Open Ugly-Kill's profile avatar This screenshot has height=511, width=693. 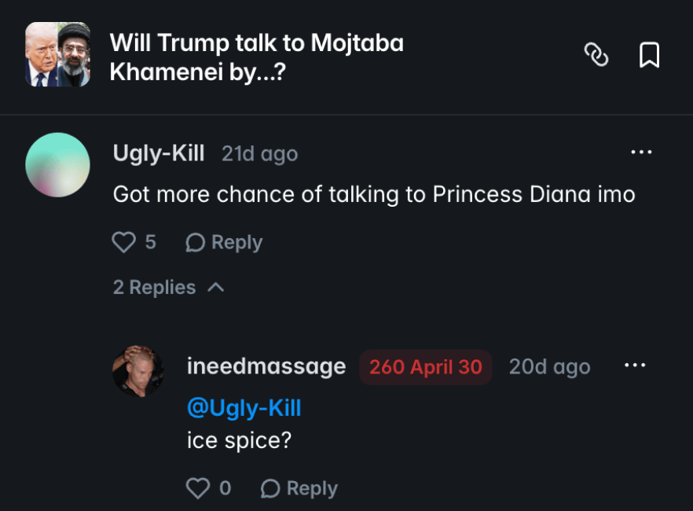pyautogui.click(x=57, y=164)
